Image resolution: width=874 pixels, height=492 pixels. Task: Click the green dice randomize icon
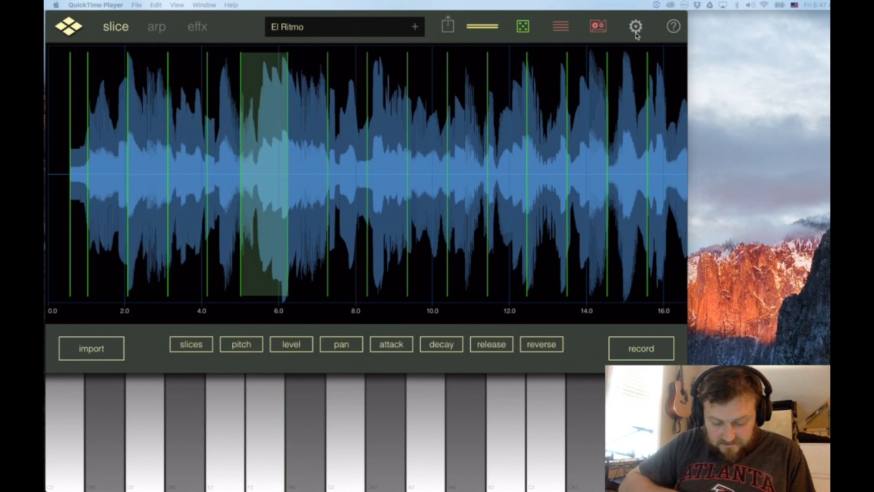tap(523, 27)
